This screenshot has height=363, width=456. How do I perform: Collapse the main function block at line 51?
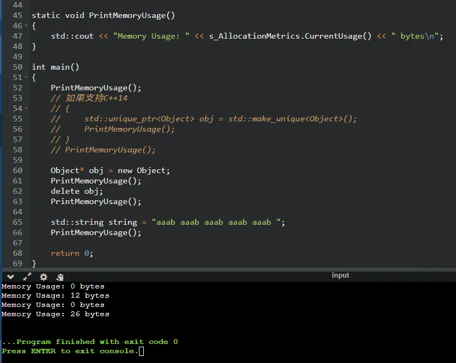25,78
